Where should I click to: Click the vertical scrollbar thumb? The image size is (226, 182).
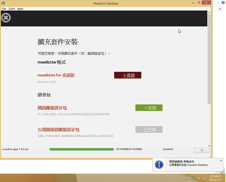coord(209,59)
